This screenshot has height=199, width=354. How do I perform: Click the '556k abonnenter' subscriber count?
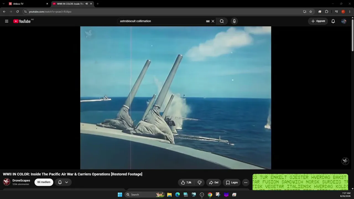[x=21, y=184]
